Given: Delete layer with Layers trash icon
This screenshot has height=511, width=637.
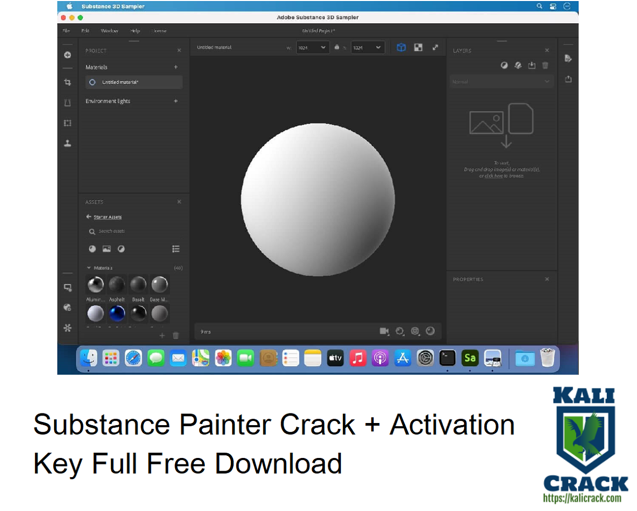Looking at the screenshot, I should [x=545, y=65].
